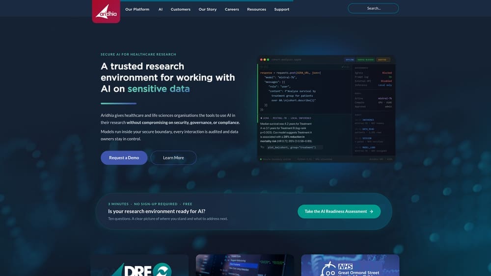Select the Careers menu item

(x=232, y=9)
